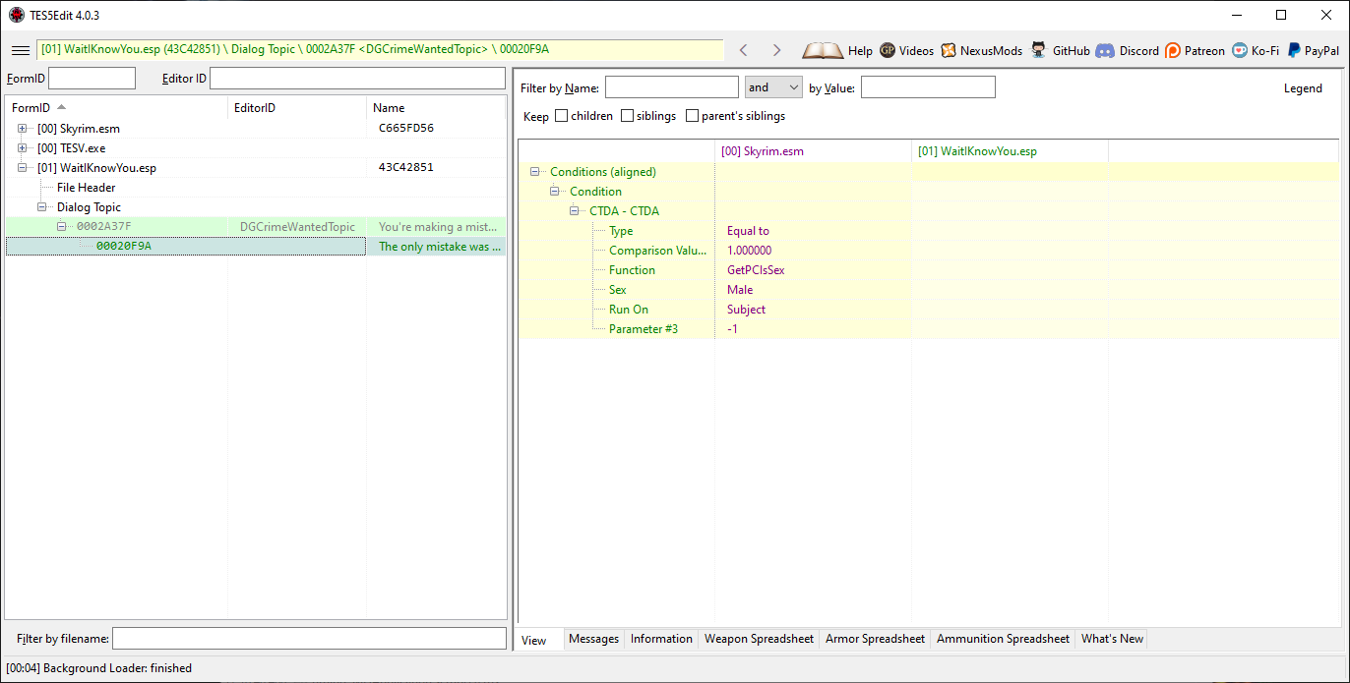This screenshot has height=683, width=1350.
Task: Click the Legend button
Action: tap(1303, 88)
